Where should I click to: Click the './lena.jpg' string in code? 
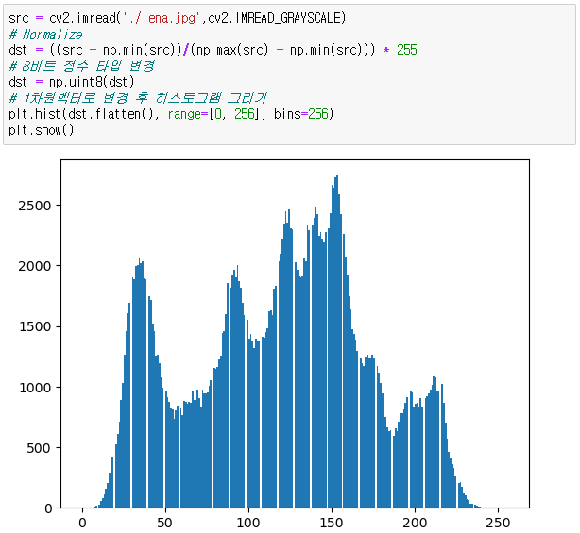tap(162, 18)
